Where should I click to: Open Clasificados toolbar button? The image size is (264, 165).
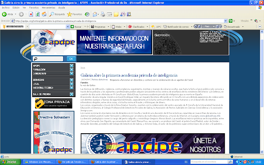tap(136, 26)
